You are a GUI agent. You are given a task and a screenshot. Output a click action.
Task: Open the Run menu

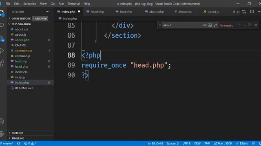click(61, 4)
